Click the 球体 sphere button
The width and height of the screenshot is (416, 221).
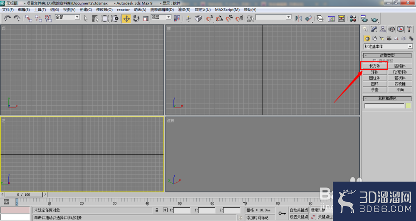[x=375, y=72]
